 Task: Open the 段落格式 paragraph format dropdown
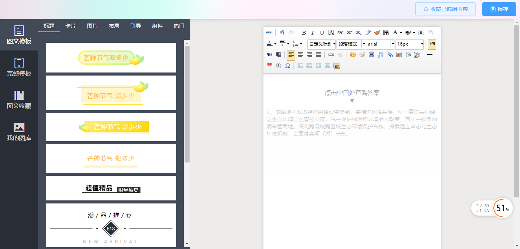(x=363, y=44)
